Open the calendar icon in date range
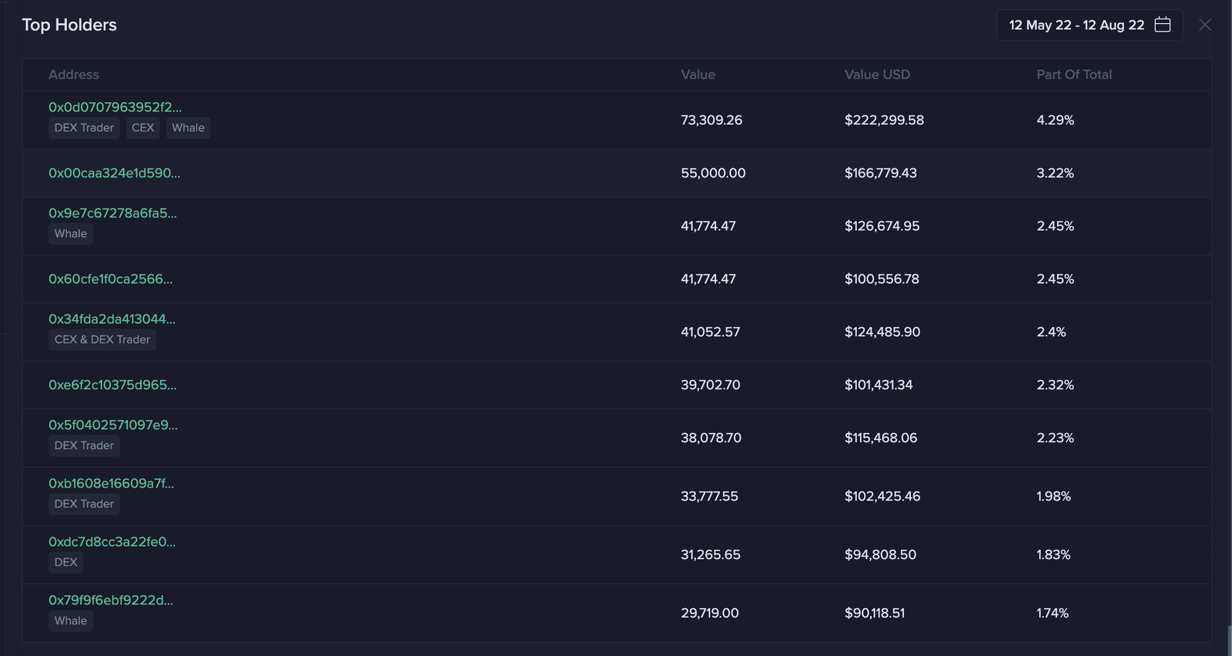This screenshot has width=1232, height=656. click(1163, 25)
